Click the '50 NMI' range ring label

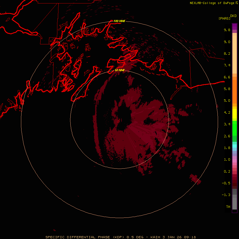(x=119, y=70)
